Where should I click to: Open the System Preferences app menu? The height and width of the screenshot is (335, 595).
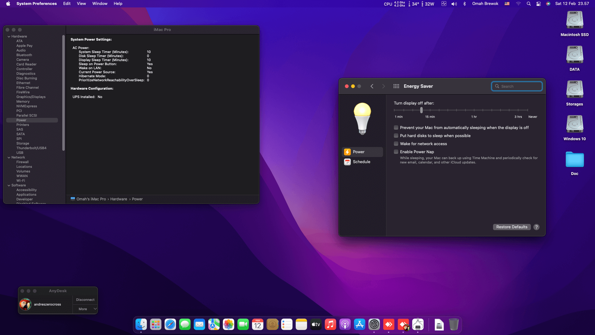click(x=37, y=4)
